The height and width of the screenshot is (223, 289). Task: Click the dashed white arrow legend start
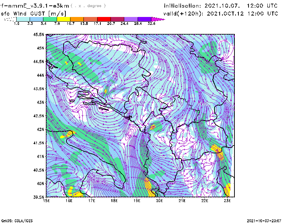point(10,19)
